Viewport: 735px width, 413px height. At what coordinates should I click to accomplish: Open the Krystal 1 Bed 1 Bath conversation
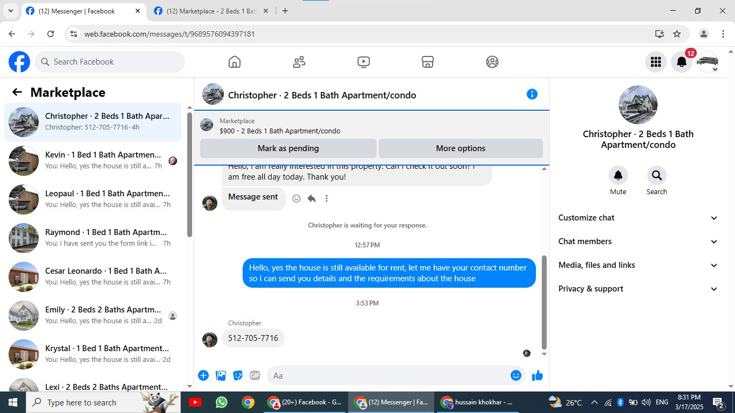[93, 354]
